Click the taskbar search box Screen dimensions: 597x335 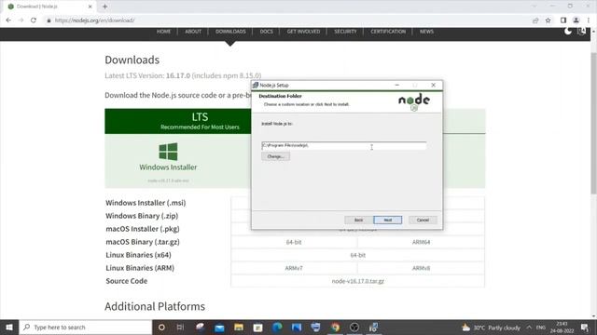[x=85, y=327]
